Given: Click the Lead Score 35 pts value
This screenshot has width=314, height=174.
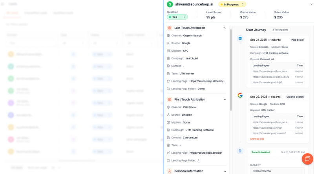Looking at the screenshot, I should [211, 17].
